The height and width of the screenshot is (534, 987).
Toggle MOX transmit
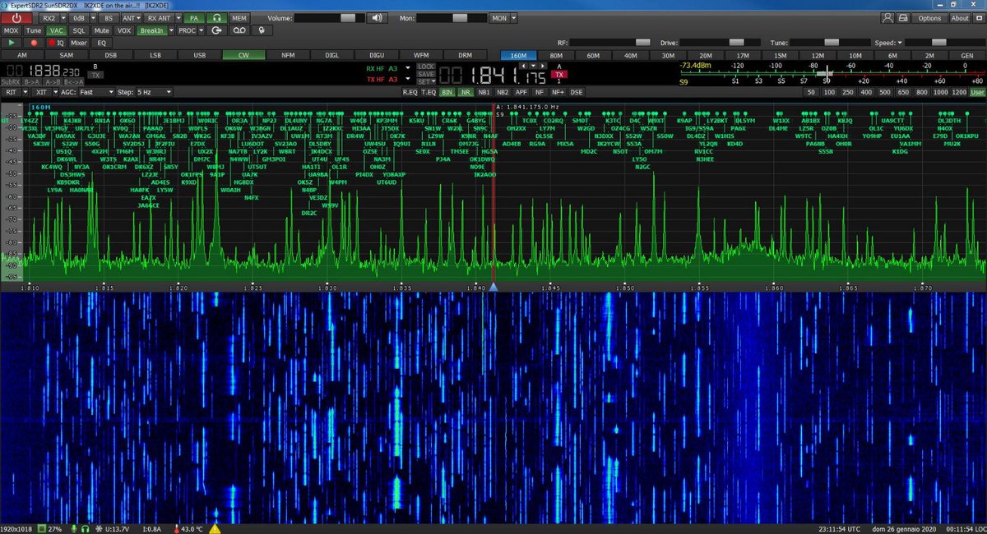click(11, 30)
